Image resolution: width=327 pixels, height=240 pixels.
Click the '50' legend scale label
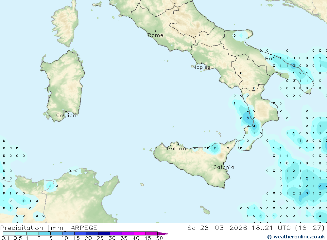[160, 238]
